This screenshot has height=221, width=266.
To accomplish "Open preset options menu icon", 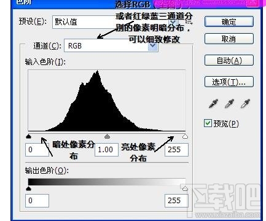I will pos(189,22).
